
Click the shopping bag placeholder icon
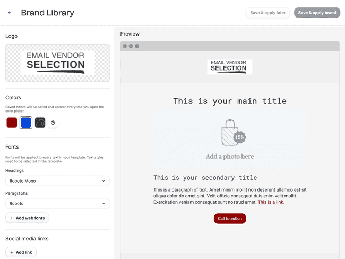pyautogui.click(x=230, y=133)
